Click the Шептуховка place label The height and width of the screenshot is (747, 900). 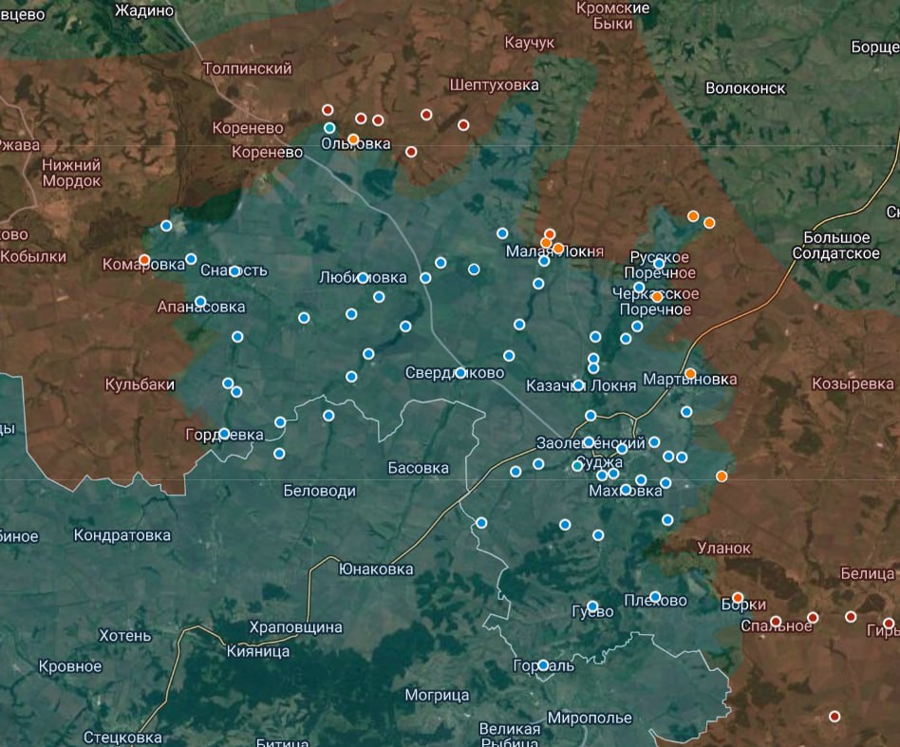point(495,85)
